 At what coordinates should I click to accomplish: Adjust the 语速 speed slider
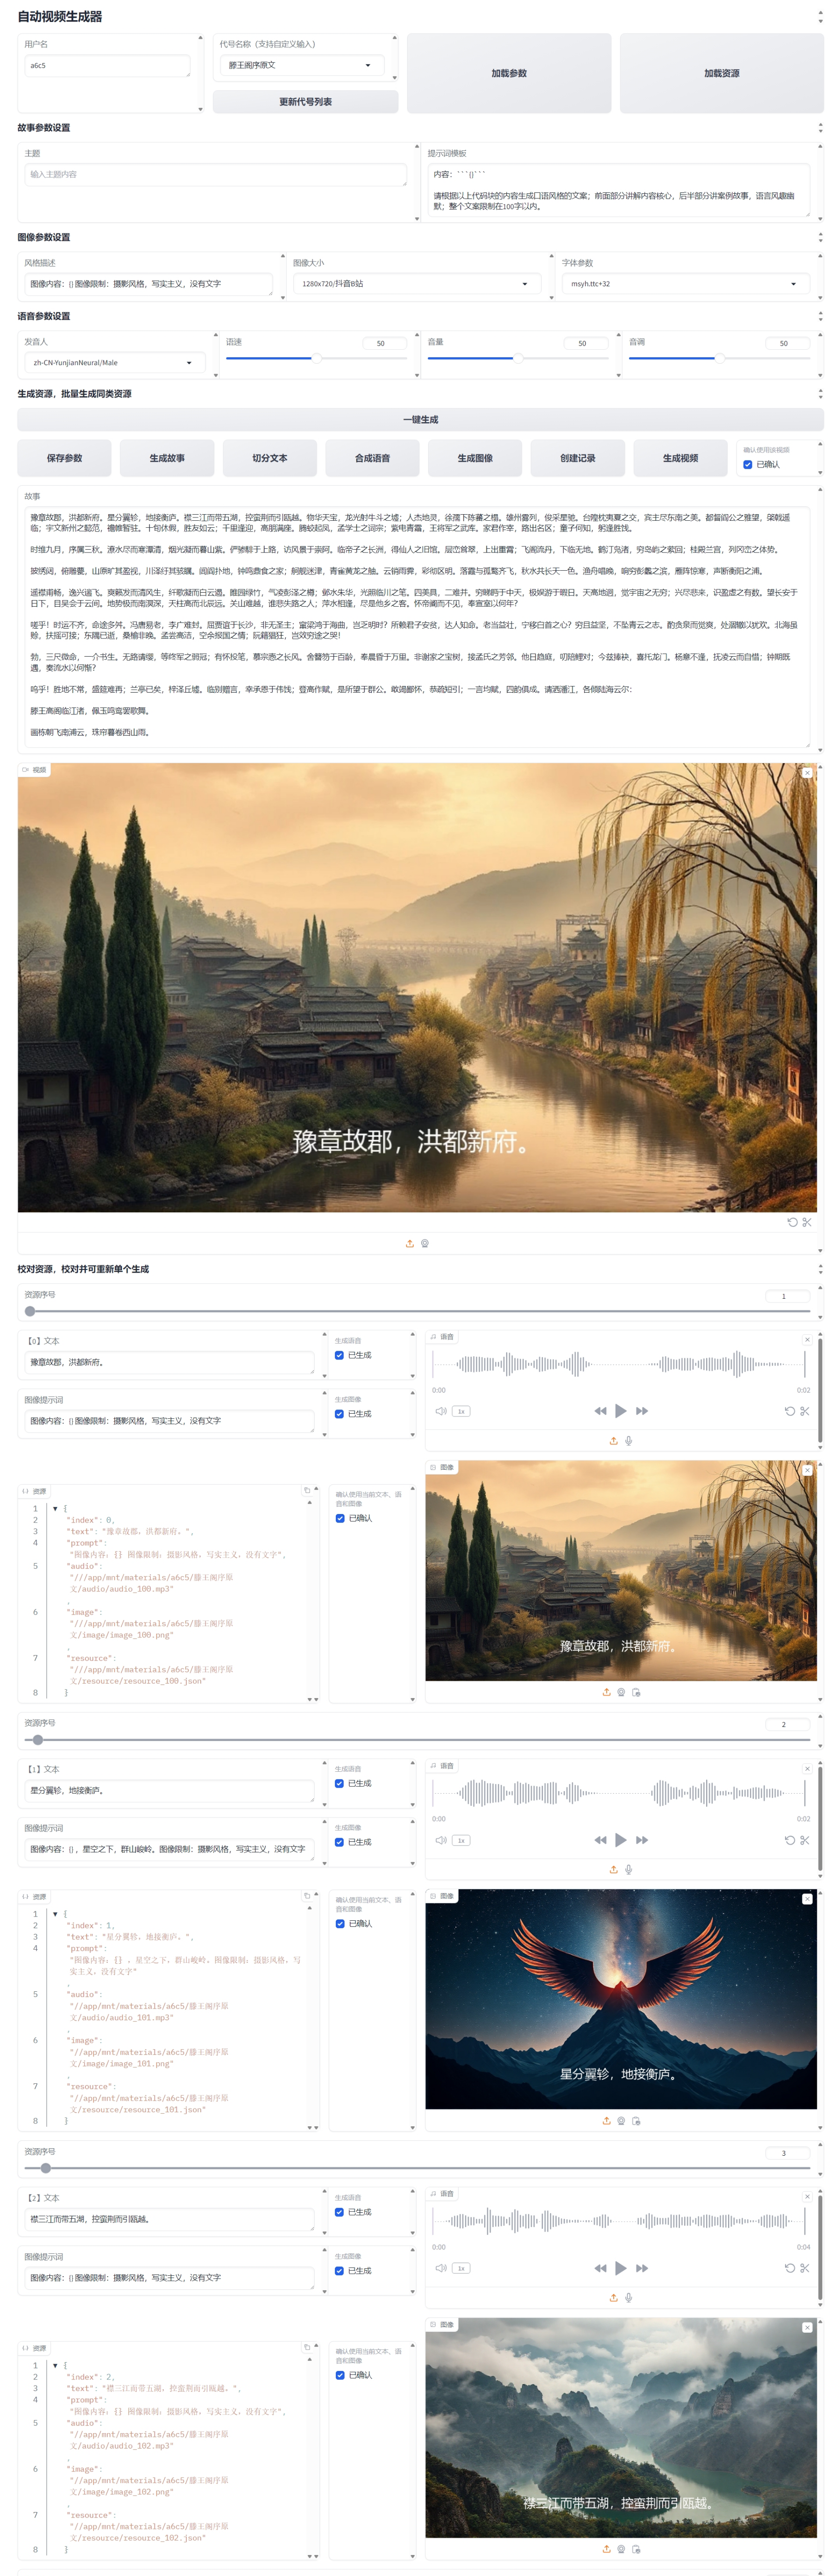pyautogui.click(x=317, y=358)
